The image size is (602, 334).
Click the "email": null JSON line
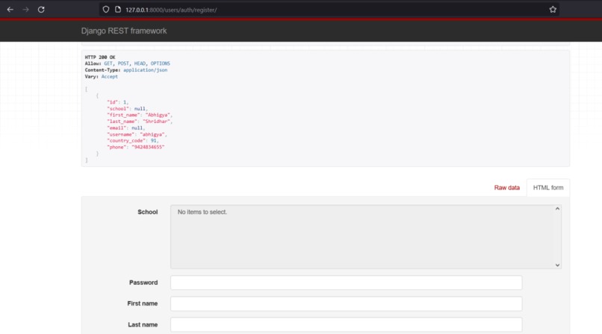pyautogui.click(x=126, y=128)
